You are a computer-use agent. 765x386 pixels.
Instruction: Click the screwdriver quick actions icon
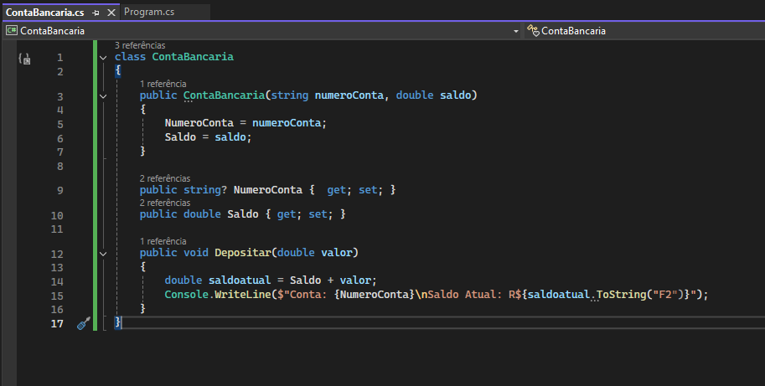(83, 323)
